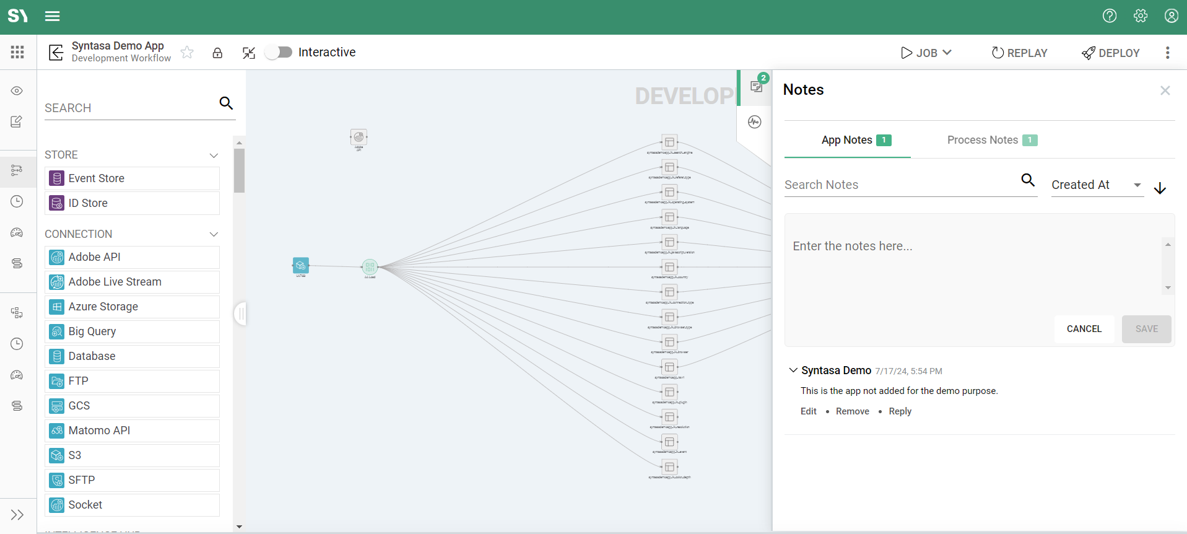Select the App Notes tab
Viewport: 1187px width, 534px height.
pos(847,140)
